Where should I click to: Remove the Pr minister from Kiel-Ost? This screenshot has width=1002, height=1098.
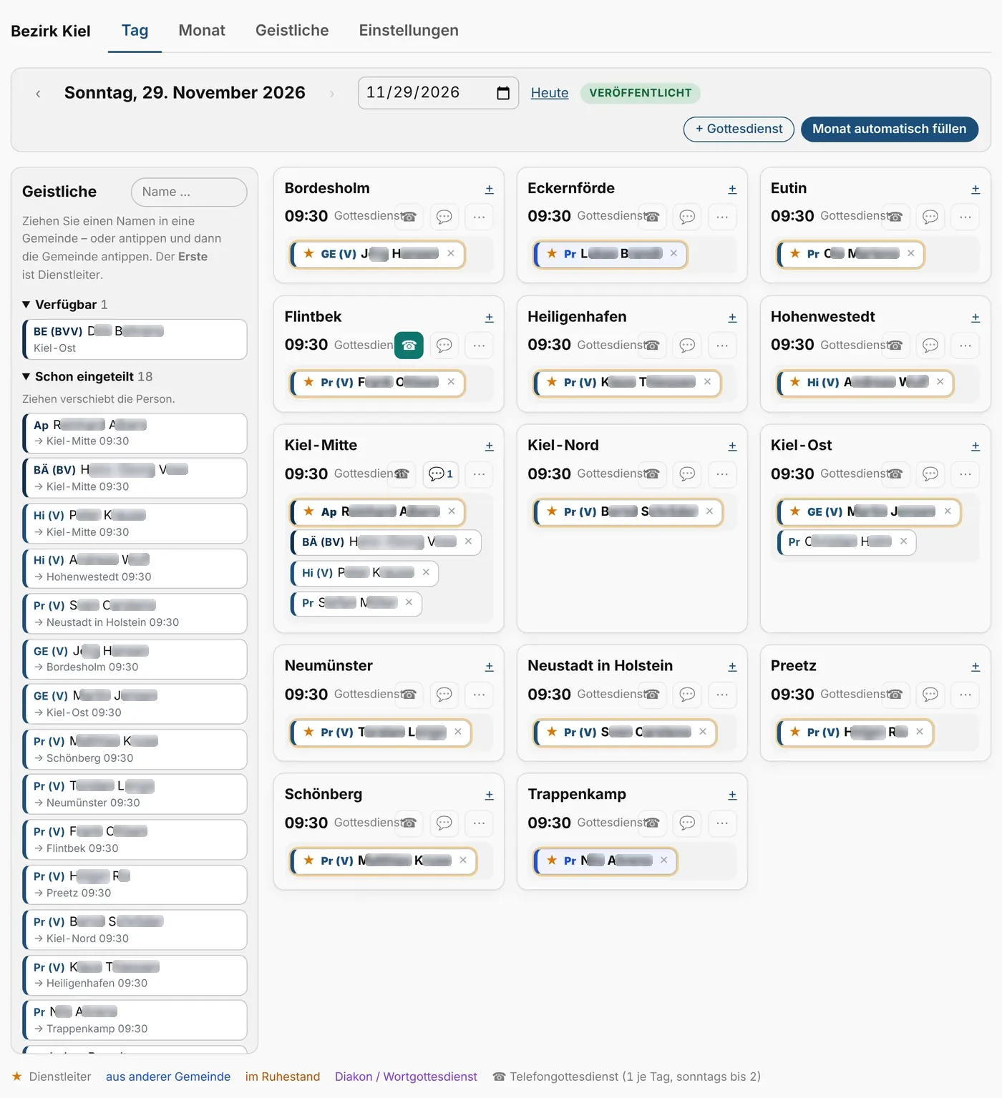click(903, 541)
